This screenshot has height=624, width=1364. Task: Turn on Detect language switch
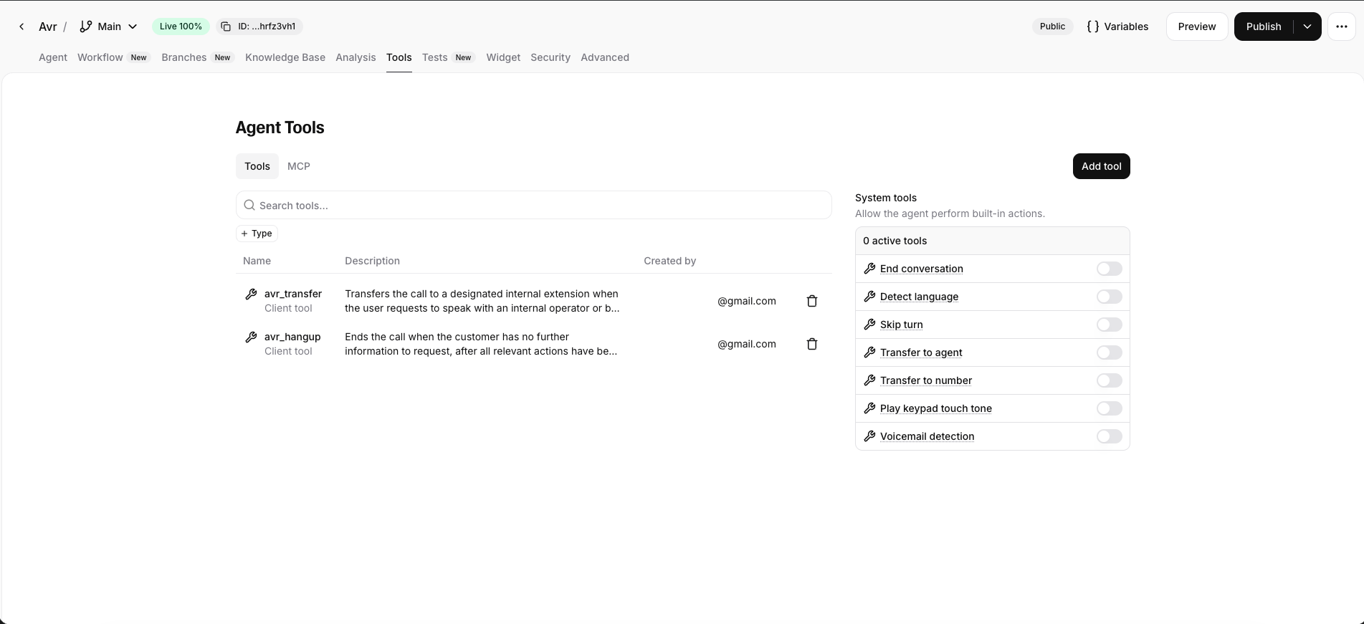click(x=1109, y=297)
